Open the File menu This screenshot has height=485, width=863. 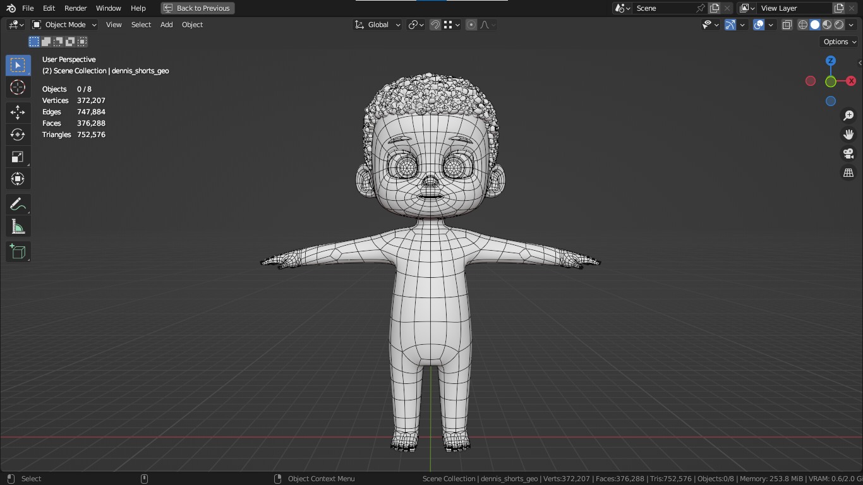pos(28,8)
